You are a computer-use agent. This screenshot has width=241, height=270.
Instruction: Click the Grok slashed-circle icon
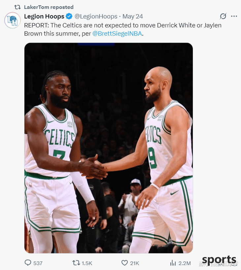click(x=223, y=16)
